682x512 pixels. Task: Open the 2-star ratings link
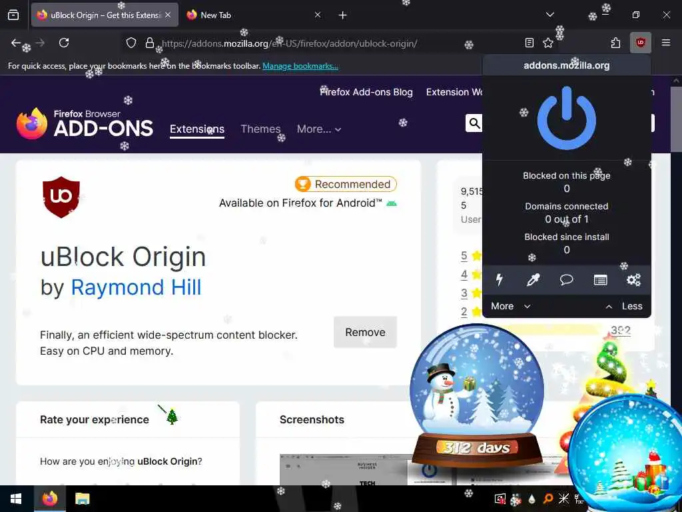(464, 311)
